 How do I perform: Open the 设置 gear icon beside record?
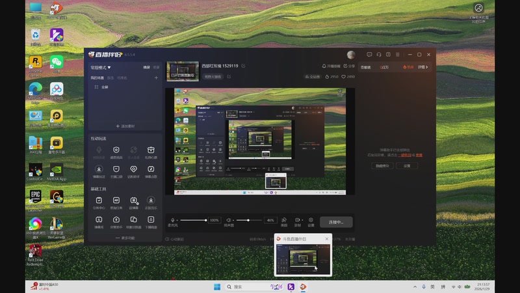point(311,220)
